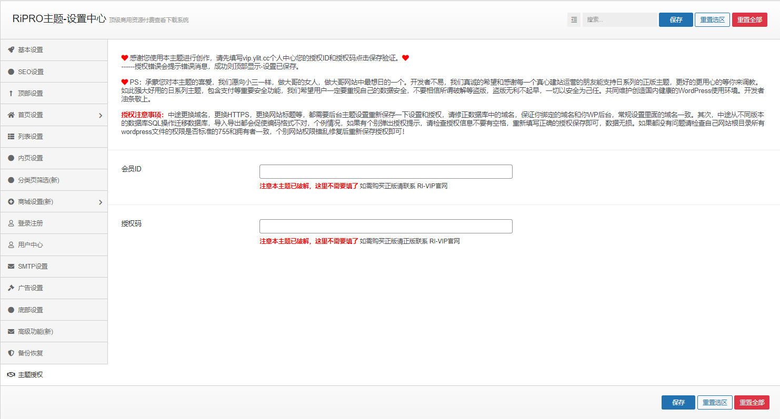The width and height of the screenshot is (780, 419).
Task: Click the circle icon beside 底部设置
Action: [x=11, y=310]
